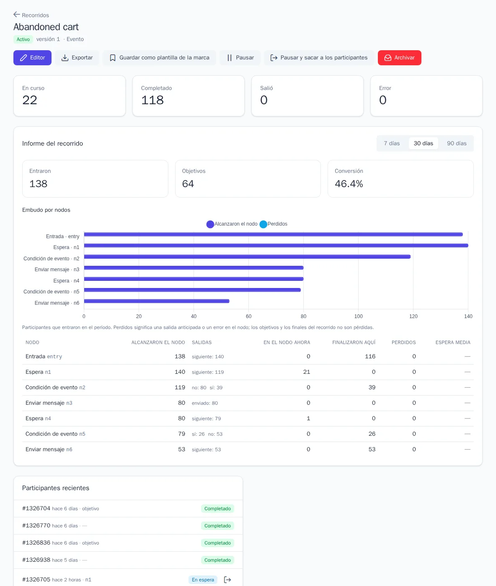Click the inbox icon on Archivar button
Viewport: 496px width, 586px height.
pyautogui.click(x=388, y=58)
